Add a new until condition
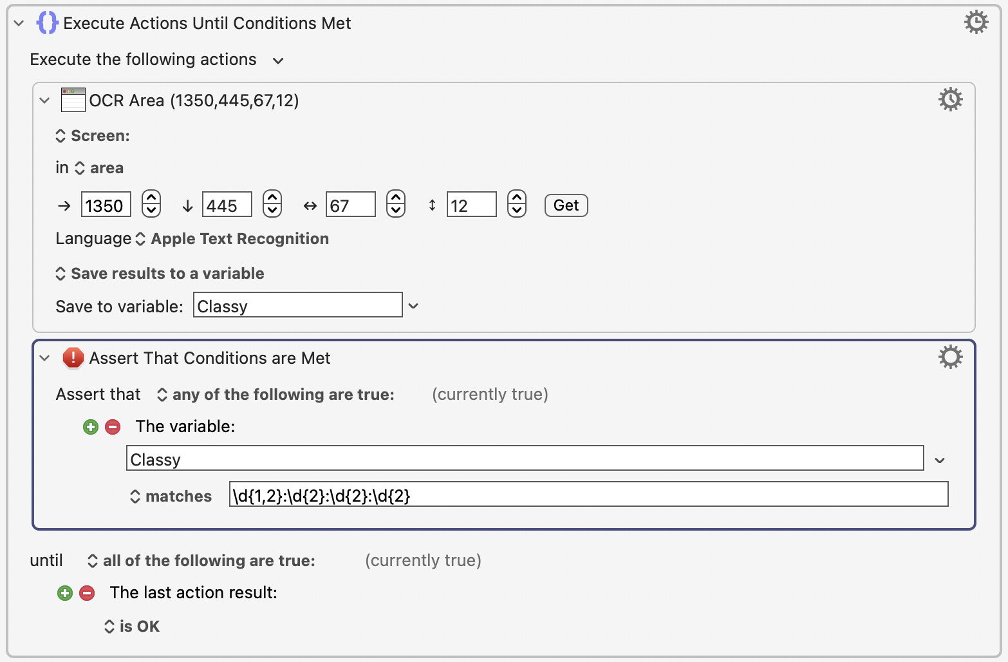The image size is (1008, 662). click(x=65, y=593)
